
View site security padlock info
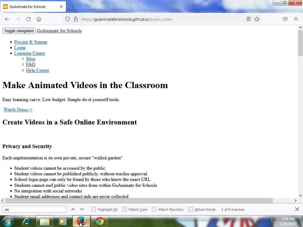pyautogui.click(x=76, y=19)
